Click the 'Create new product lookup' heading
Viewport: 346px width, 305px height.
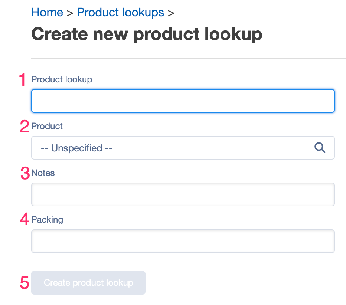147,34
